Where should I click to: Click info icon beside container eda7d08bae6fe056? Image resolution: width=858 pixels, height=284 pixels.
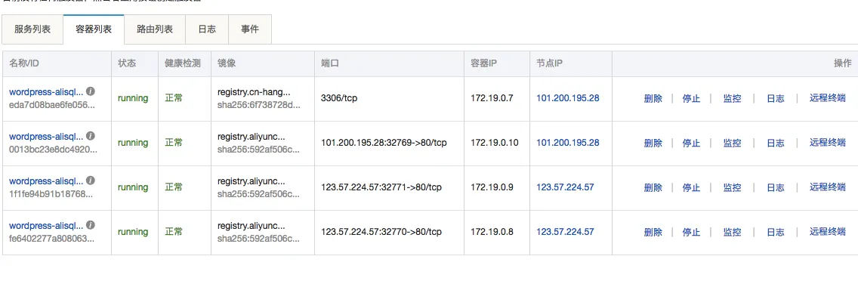(x=91, y=91)
